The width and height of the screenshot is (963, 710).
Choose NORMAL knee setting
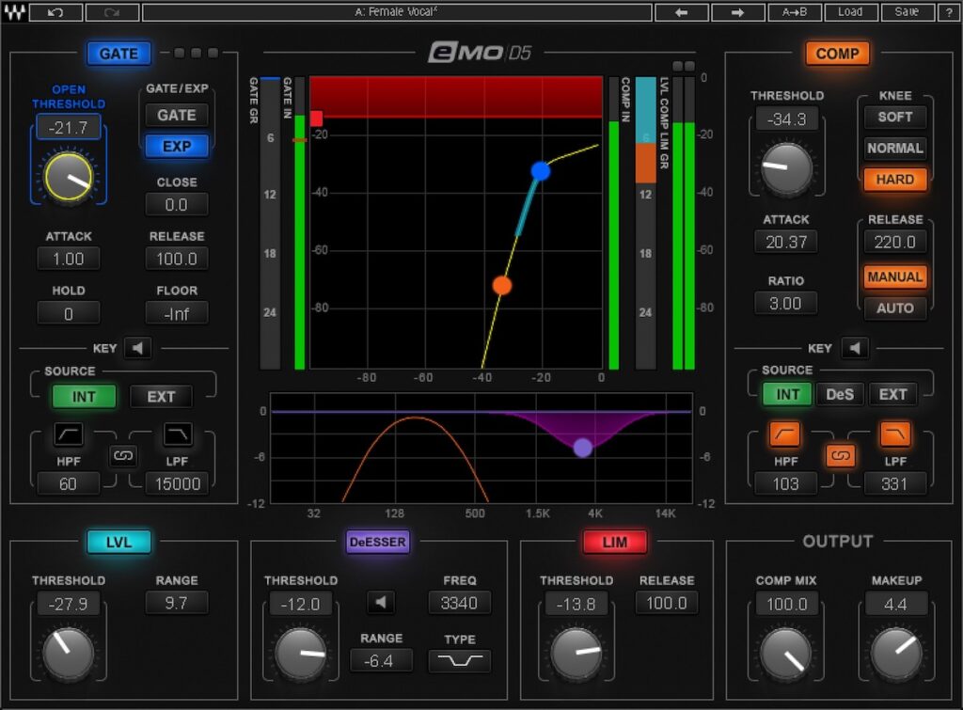895,148
